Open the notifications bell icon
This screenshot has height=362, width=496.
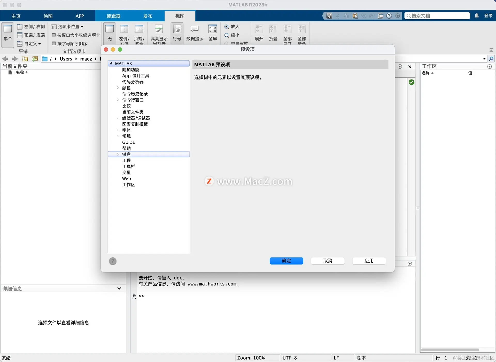pyautogui.click(x=477, y=16)
